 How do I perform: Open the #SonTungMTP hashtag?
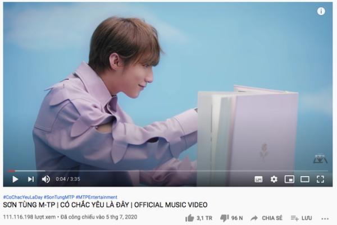click(59, 197)
